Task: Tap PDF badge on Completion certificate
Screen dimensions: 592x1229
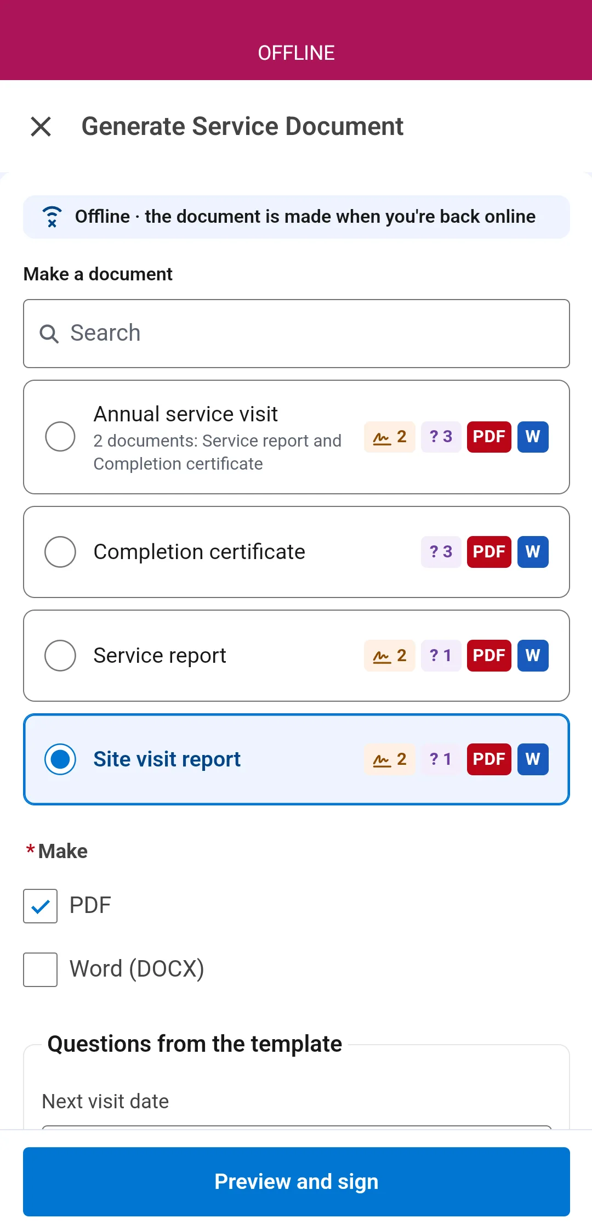Action: point(489,552)
